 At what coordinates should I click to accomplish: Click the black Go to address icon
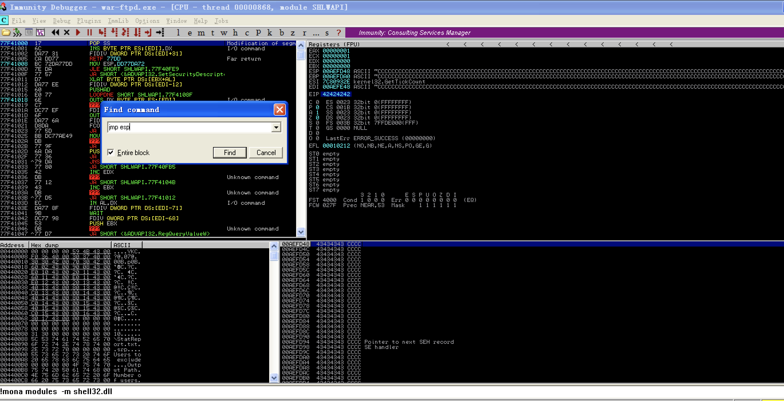pyautogui.click(x=160, y=32)
